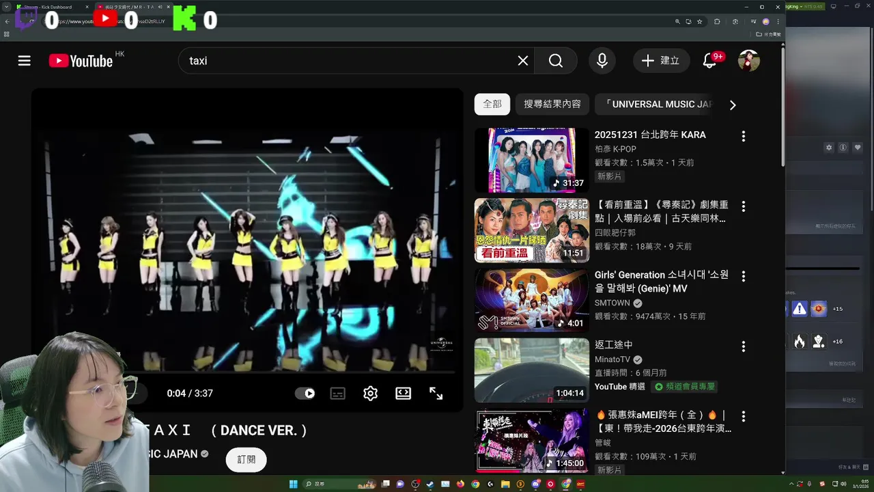
Task: Show hidden system tray icons chevron
Action: point(791,484)
